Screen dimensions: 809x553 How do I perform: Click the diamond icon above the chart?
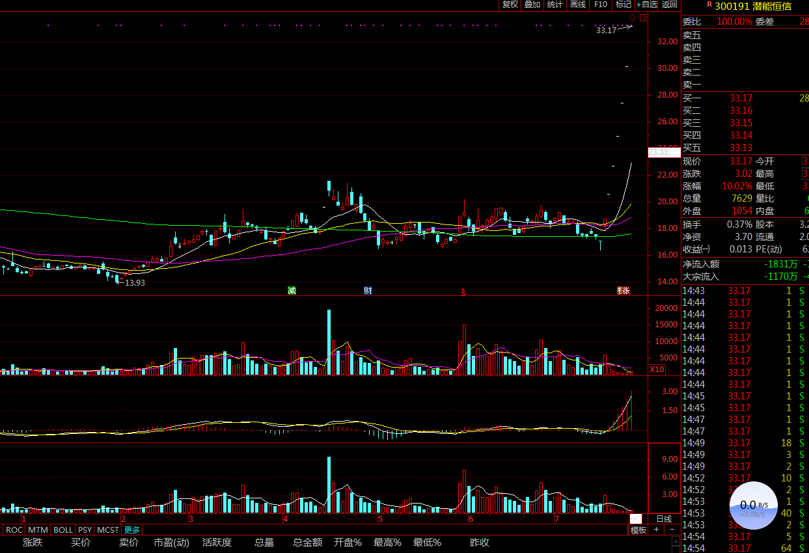[632, 18]
